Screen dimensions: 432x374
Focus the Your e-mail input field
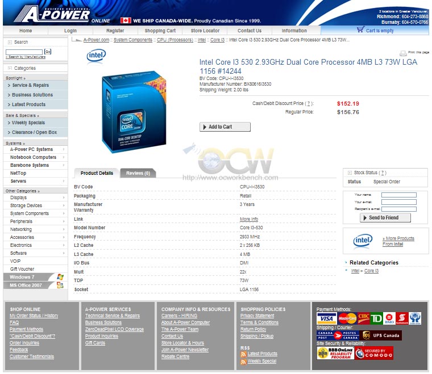pyautogui.click(x=398, y=202)
